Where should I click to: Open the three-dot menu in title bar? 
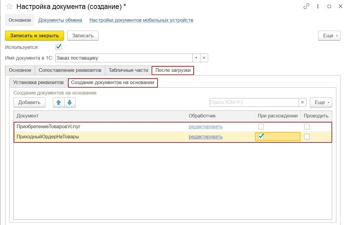pos(318,6)
